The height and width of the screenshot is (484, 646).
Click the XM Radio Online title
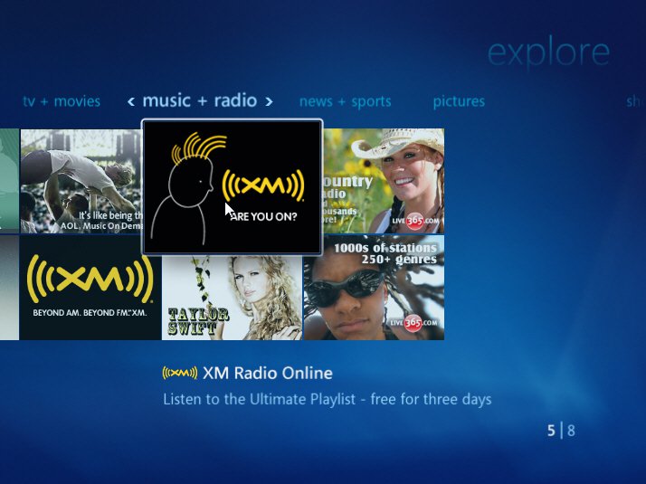click(268, 374)
